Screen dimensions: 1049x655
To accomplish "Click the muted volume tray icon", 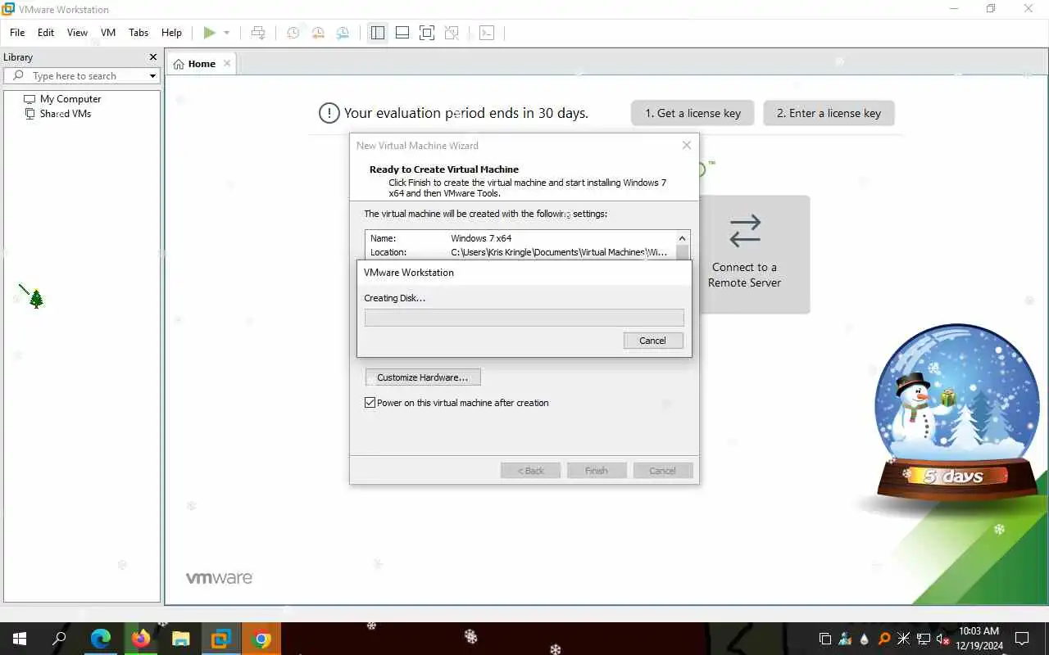I will (x=943, y=639).
